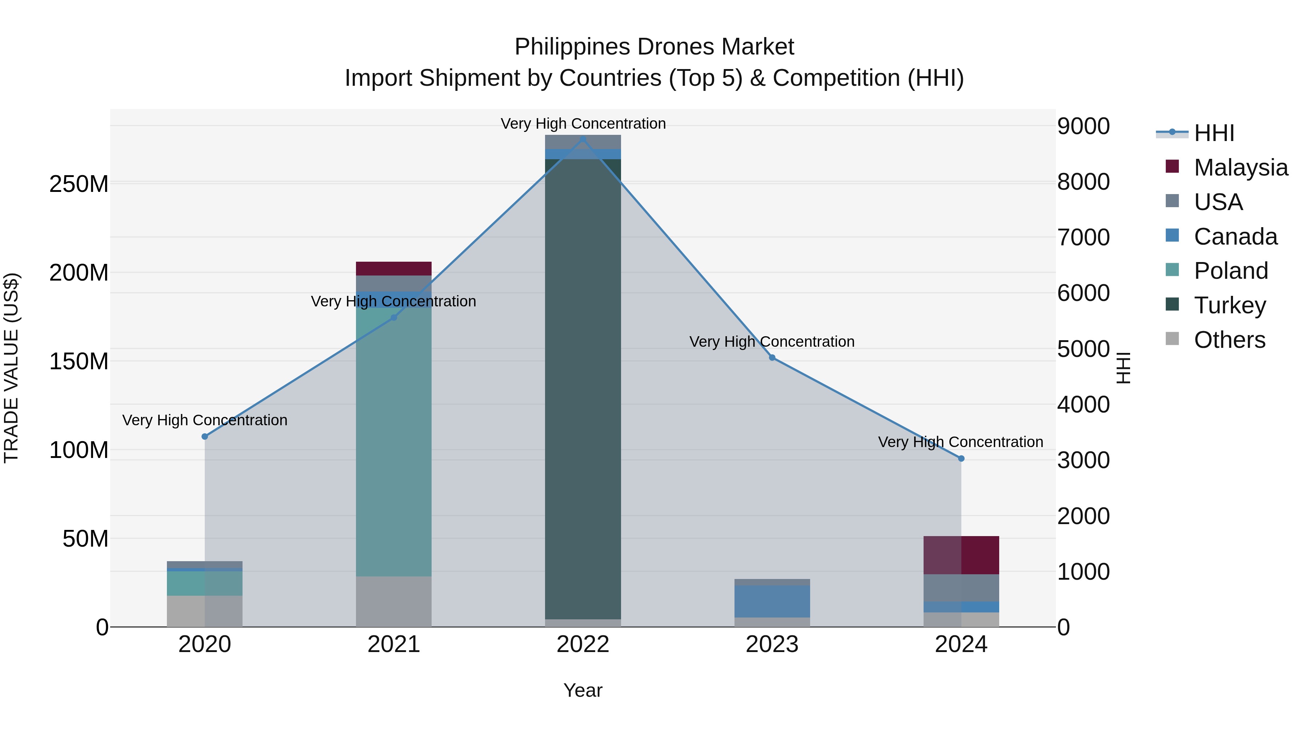Click the Canada blue legend swatch
This screenshot has width=1309, height=736.
pos(1172,235)
